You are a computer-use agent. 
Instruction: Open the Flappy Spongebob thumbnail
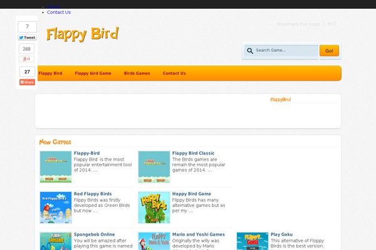[56, 241]
